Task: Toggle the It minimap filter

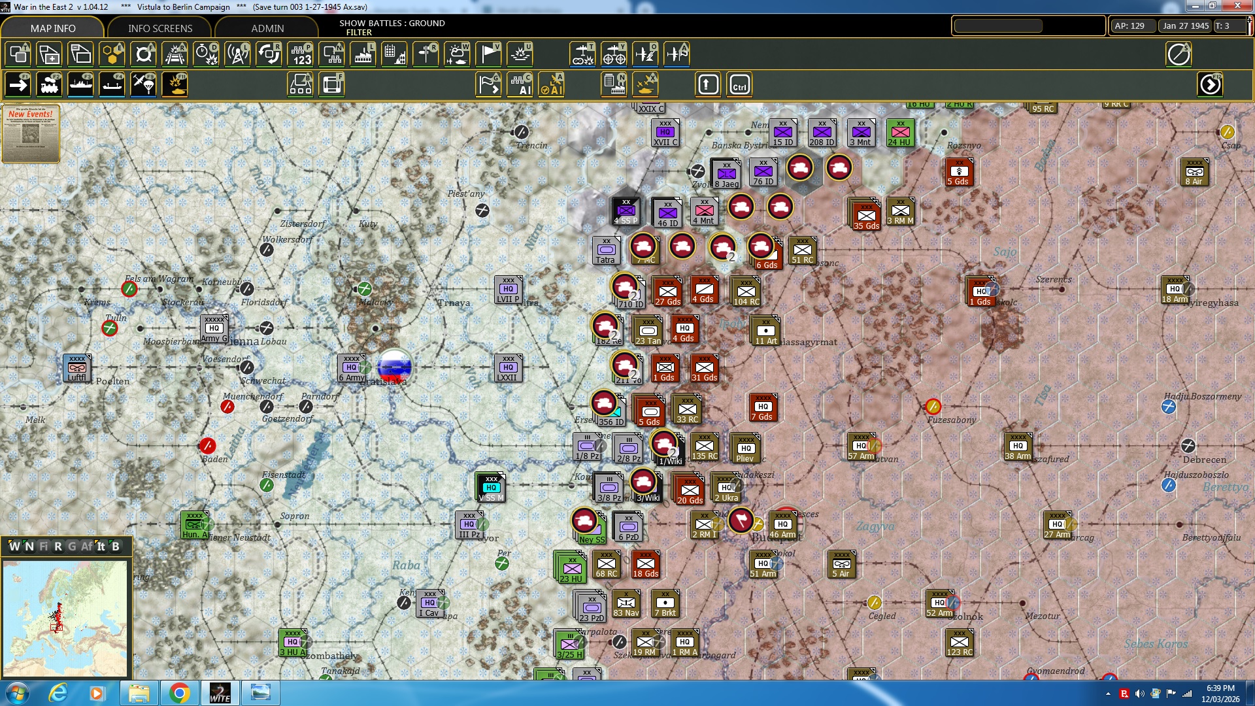Action: (x=101, y=546)
